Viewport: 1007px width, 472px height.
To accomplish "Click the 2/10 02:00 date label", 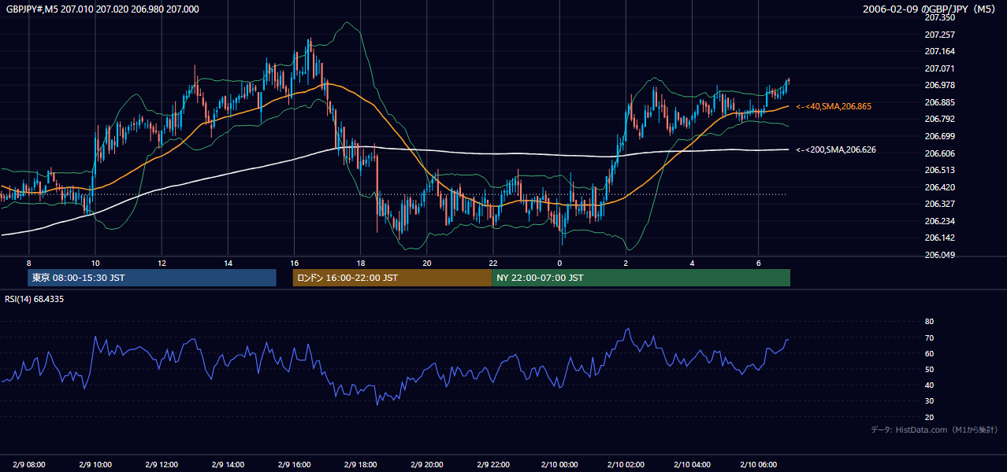I will click(x=626, y=464).
